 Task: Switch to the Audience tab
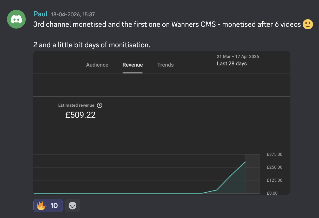point(97,65)
